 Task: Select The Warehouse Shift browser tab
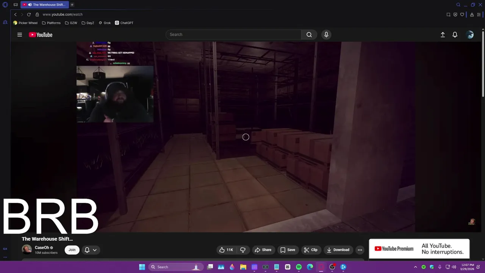tap(45, 5)
